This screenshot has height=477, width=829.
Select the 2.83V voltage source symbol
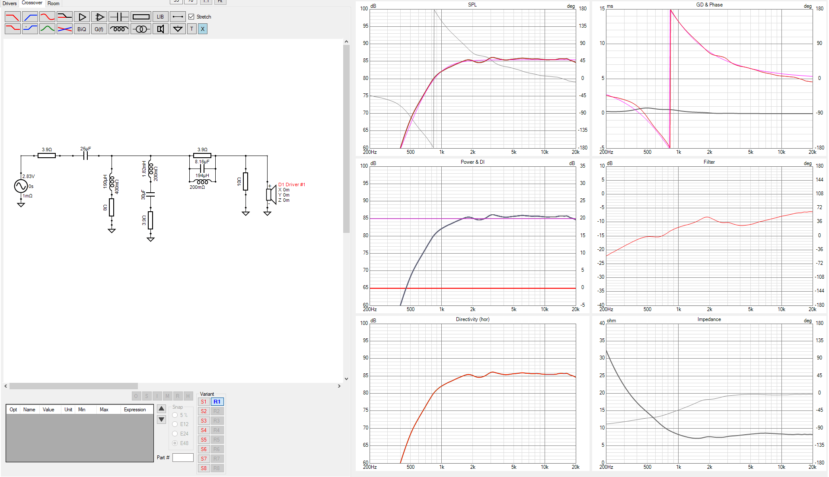click(21, 186)
